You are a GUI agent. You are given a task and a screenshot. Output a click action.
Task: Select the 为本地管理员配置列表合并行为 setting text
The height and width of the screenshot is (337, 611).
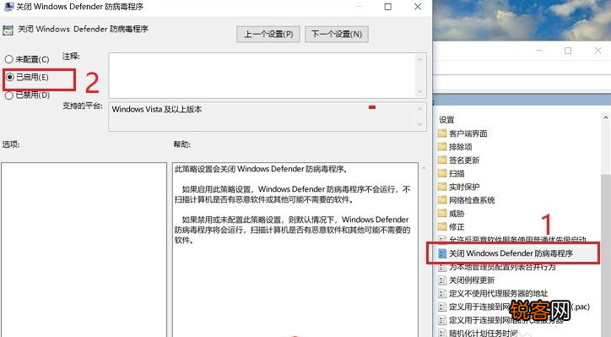[x=502, y=267]
